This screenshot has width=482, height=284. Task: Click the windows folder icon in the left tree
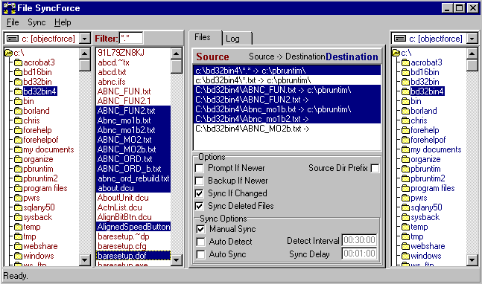(19, 256)
